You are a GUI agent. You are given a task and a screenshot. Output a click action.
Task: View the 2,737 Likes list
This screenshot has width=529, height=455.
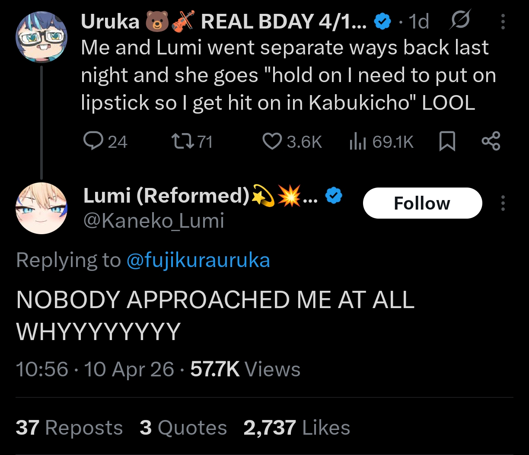point(296,428)
